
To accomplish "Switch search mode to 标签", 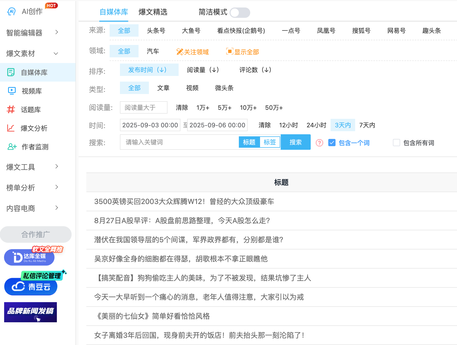I will pyautogui.click(x=270, y=142).
